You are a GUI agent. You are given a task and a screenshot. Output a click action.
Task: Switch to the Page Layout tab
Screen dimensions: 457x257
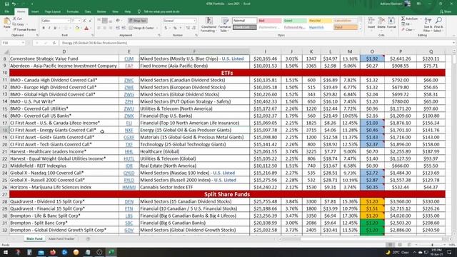53,11
